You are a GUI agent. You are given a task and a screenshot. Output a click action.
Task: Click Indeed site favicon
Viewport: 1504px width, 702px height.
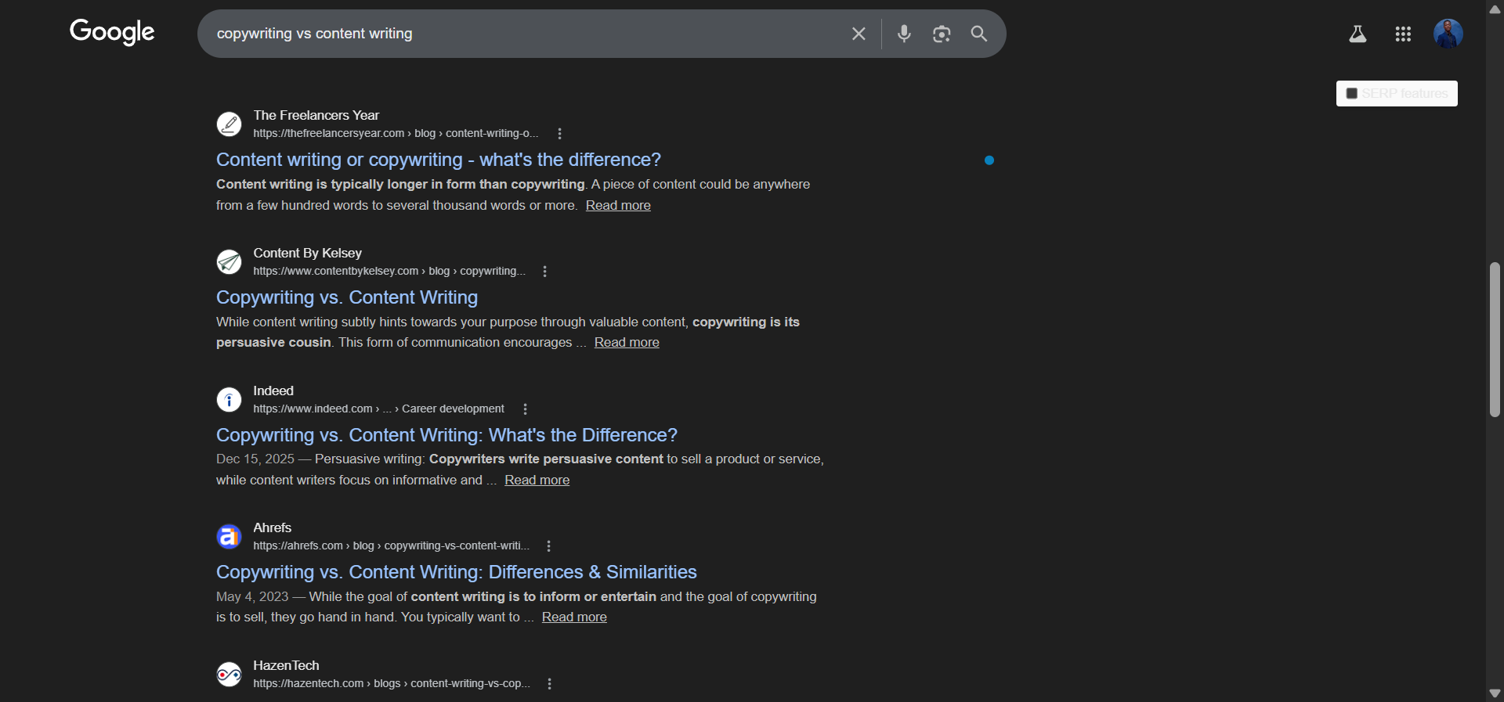click(x=229, y=399)
